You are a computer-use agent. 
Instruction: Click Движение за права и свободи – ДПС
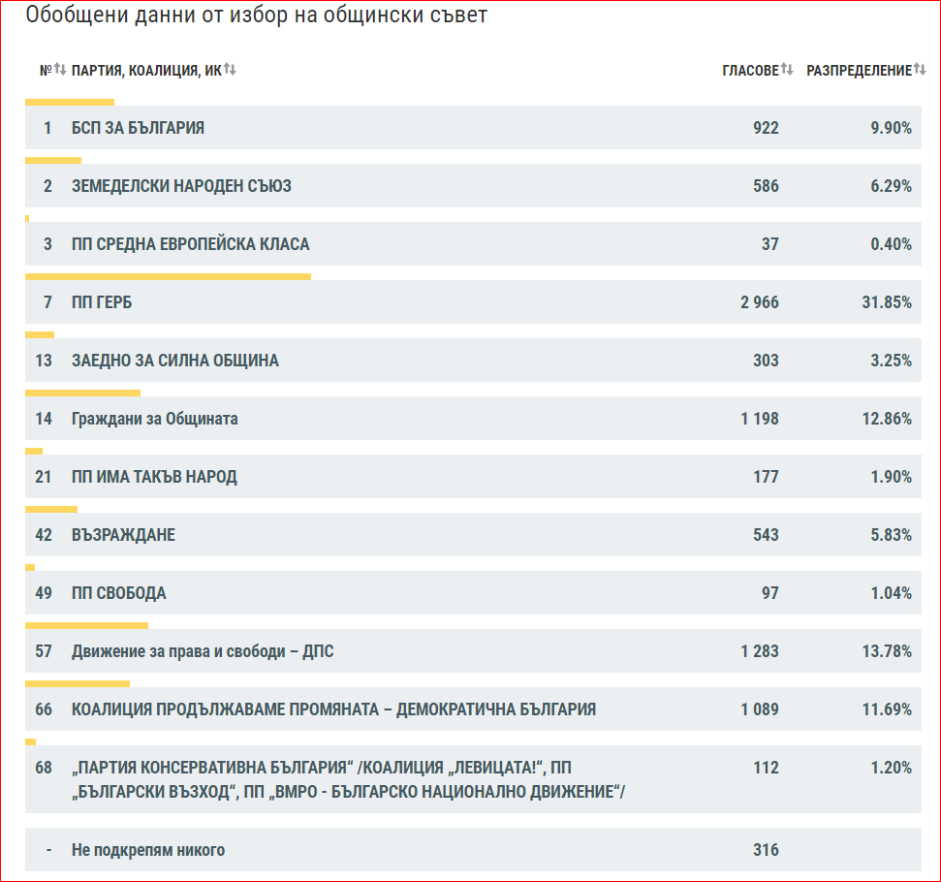click(x=203, y=651)
